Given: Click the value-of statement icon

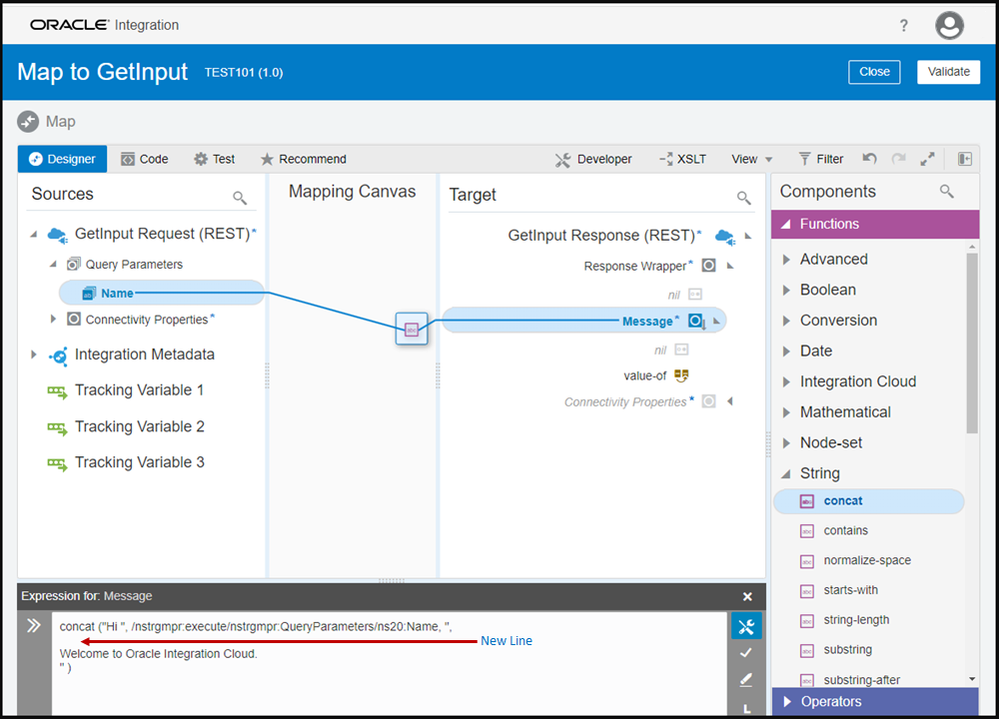Looking at the screenshot, I should pyautogui.click(x=681, y=375).
